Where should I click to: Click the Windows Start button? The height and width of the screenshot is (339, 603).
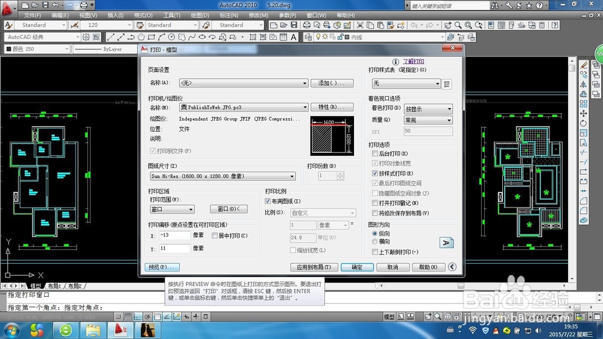[11, 330]
